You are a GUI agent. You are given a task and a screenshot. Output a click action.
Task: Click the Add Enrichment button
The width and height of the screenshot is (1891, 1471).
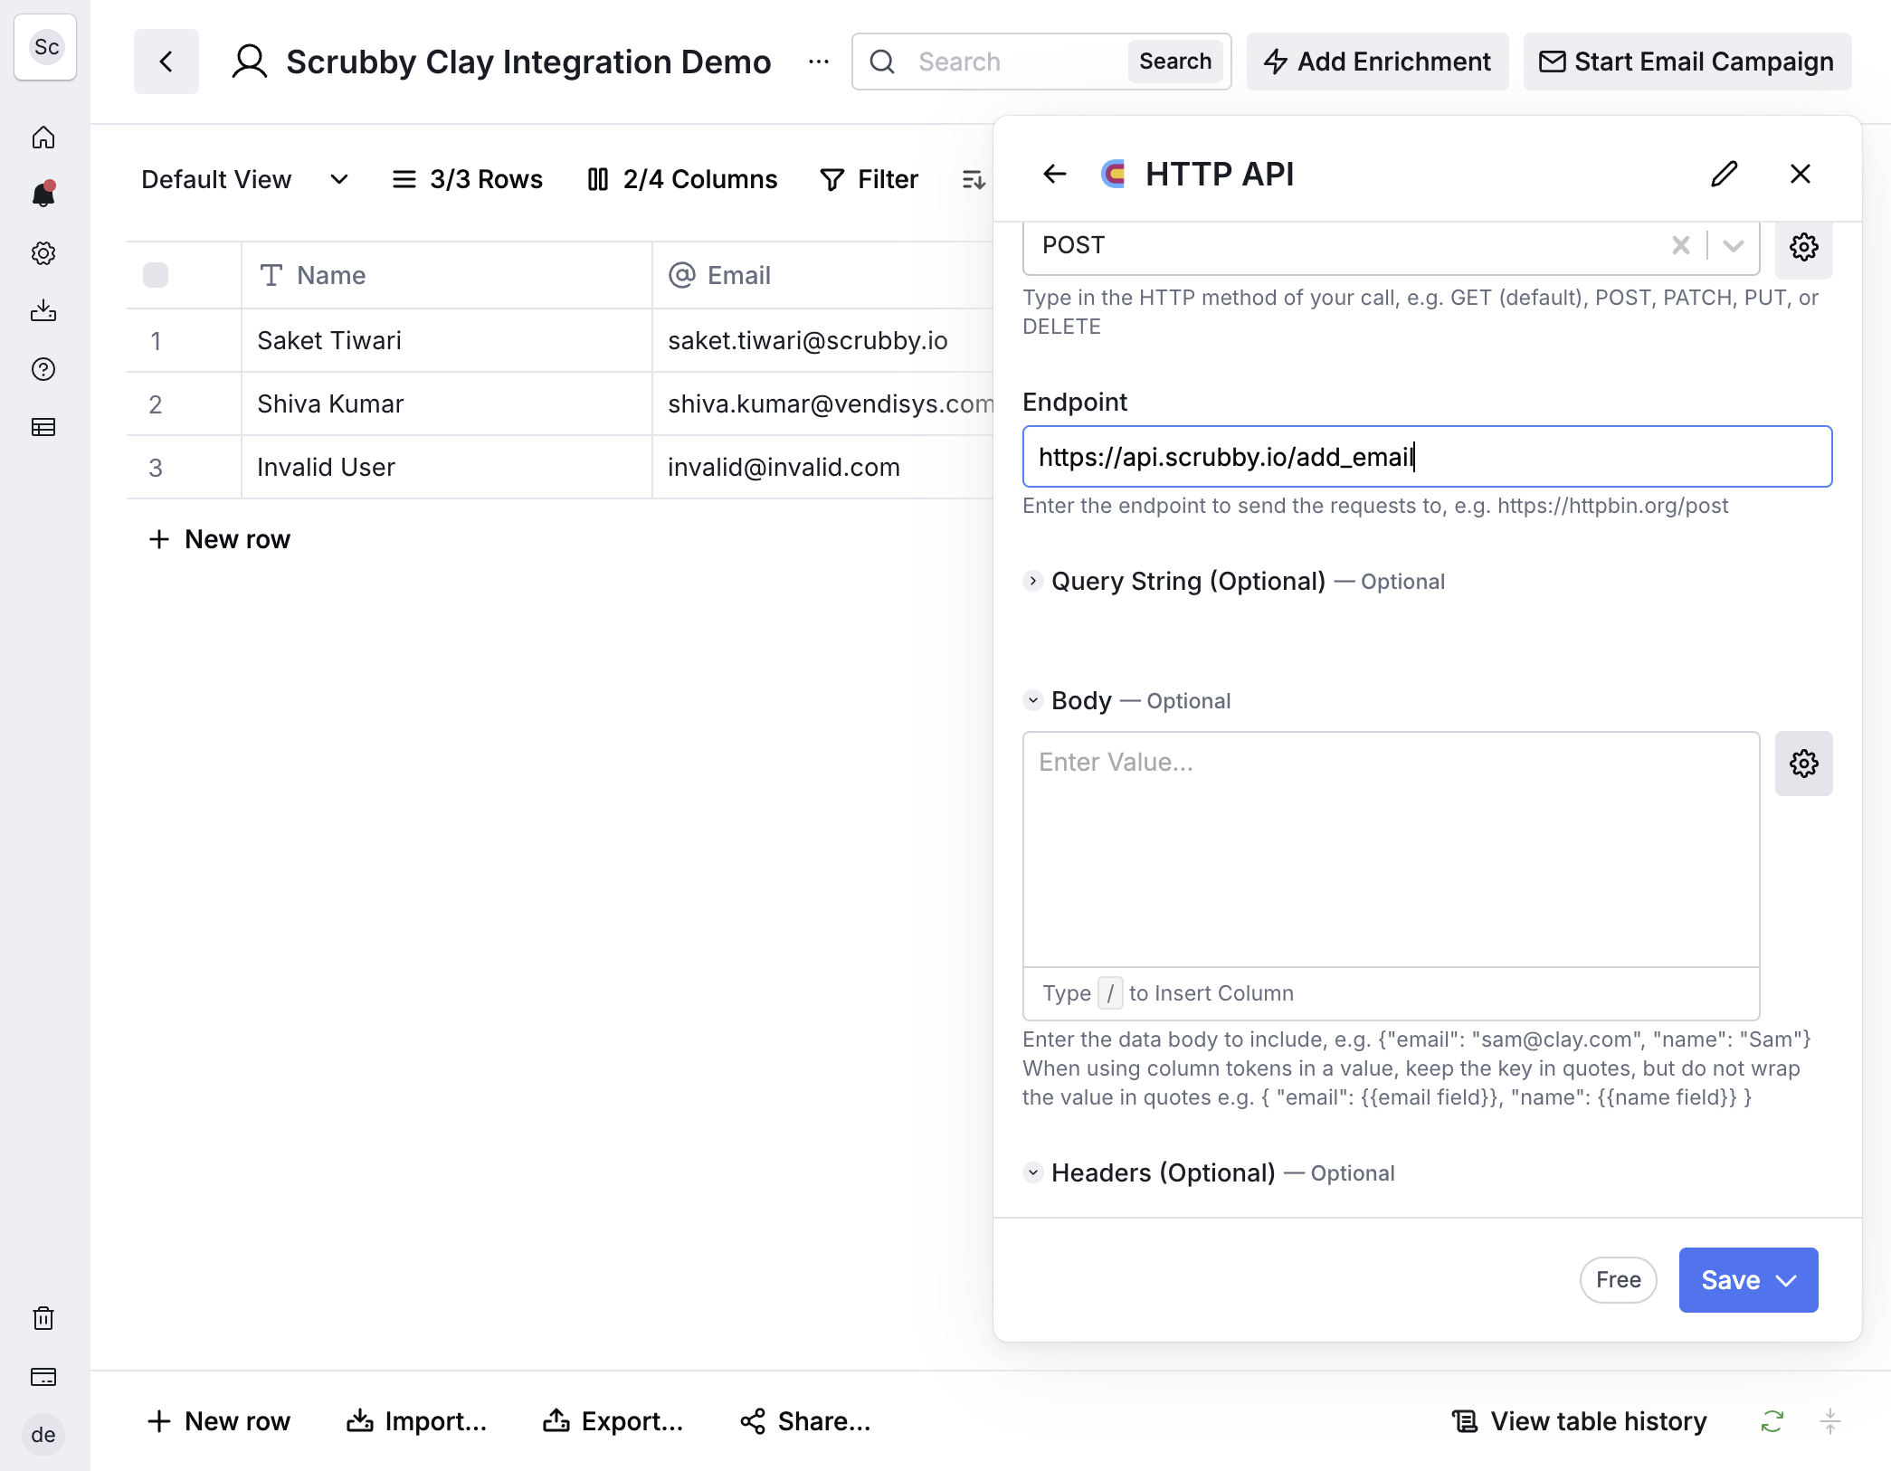(1377, 62)
